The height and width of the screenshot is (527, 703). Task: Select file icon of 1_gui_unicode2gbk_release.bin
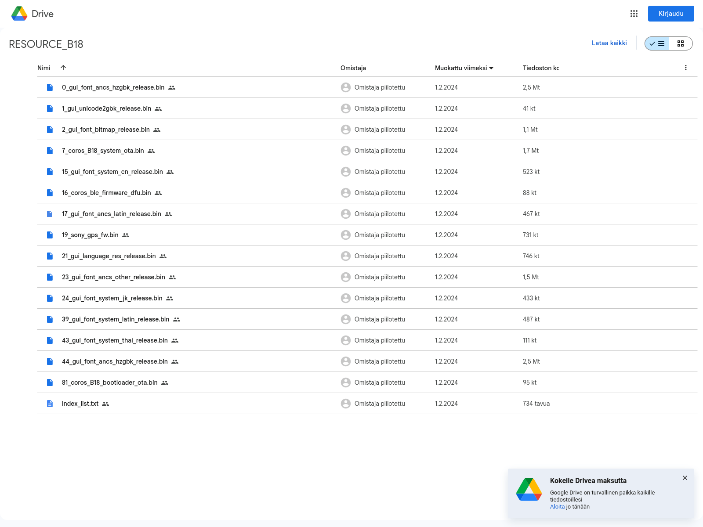click(x=50, y=108)
